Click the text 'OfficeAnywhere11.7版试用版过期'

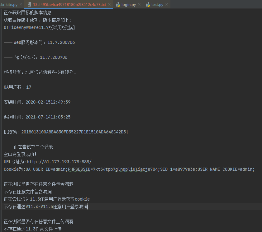[x=39, y=27]
